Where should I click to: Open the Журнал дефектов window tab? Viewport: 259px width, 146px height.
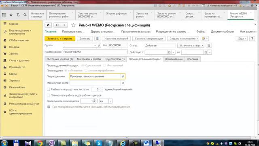(119, 15)
